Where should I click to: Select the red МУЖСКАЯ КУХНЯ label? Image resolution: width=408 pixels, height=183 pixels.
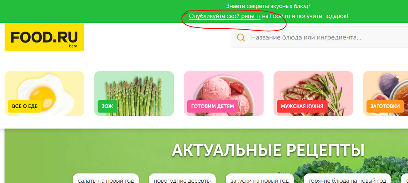point(302,106)
